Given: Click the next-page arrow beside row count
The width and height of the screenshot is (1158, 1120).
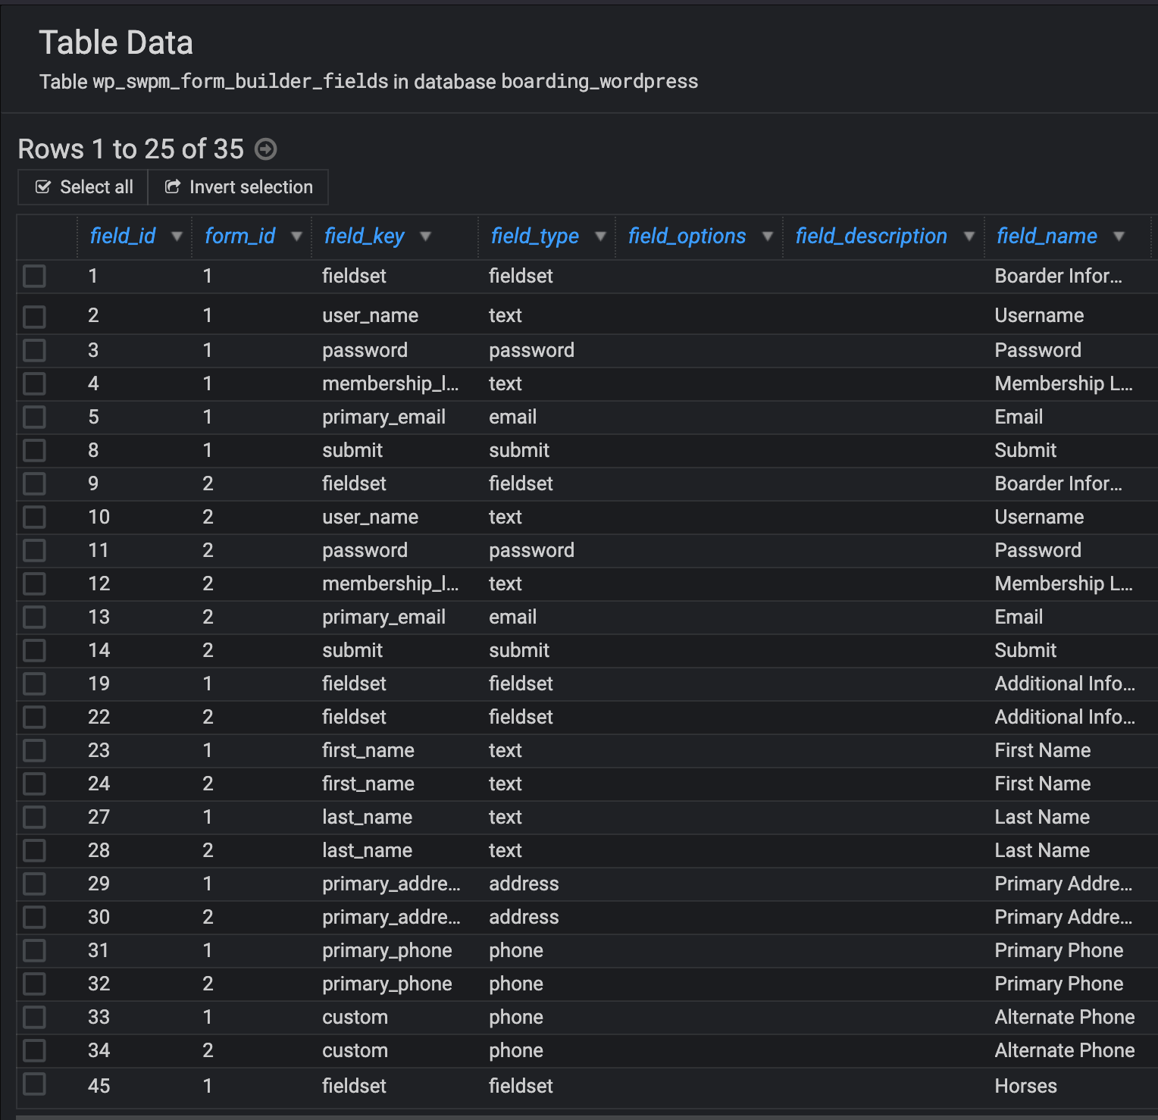Looking at the screenshot, I should coord(265,149).
